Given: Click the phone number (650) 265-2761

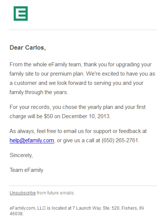Looking at the screenshot, I should [120, 140].
